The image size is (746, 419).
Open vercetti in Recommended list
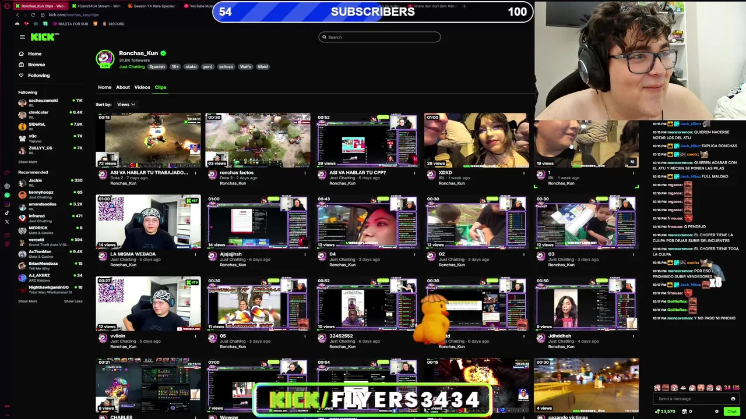(x=51, y=242)
